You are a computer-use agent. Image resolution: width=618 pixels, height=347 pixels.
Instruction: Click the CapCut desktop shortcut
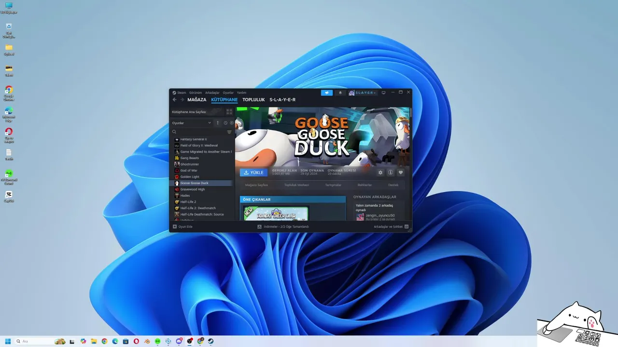(x=9, y=197)
